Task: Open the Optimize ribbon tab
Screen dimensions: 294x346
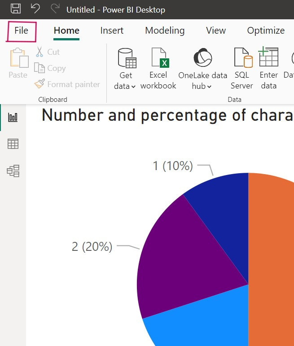Action: (266, 31)
